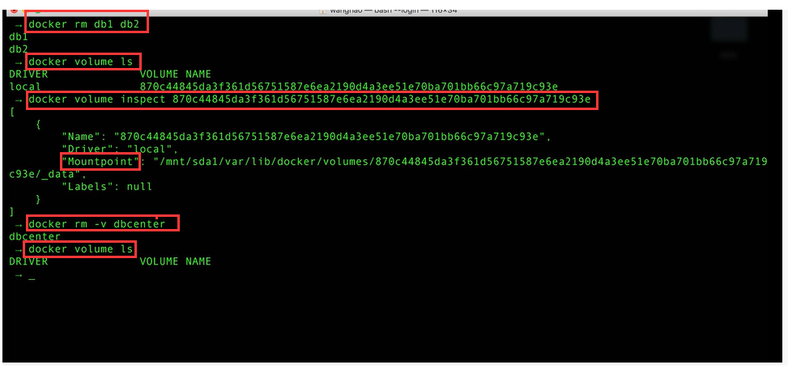Click the DRIVER header in the final empty listing
The image size is (788, 369).
(x=28, y=261)
